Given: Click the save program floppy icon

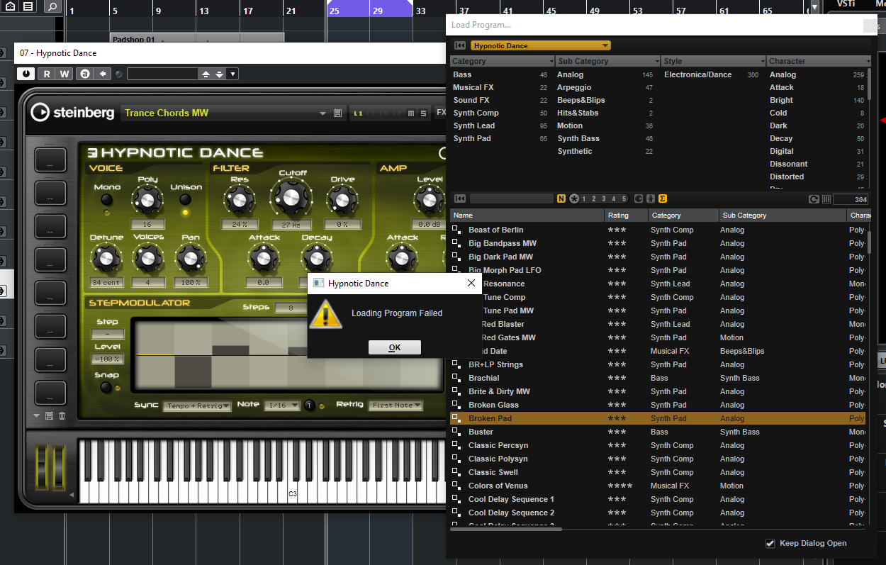Looking at the screenshot, I should click(x=337, y=113).
